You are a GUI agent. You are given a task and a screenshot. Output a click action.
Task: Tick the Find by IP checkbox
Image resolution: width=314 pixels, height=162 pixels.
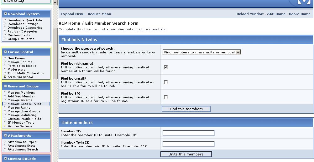click(x=166, y=97)
